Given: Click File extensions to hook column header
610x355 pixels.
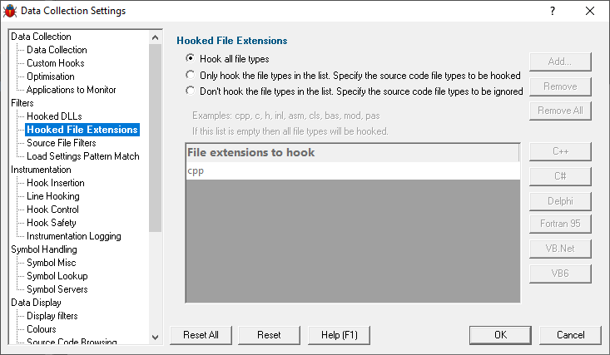Looking at the screenshot, I should 353,152.
